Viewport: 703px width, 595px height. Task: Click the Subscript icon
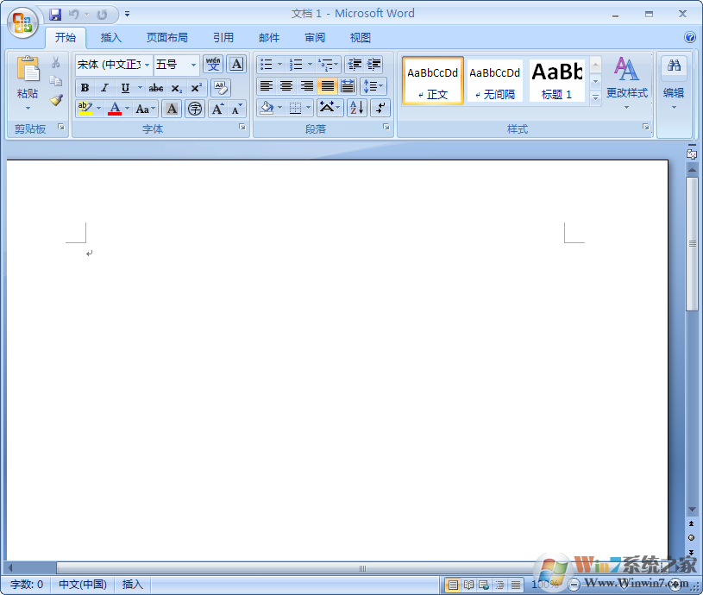177,87
